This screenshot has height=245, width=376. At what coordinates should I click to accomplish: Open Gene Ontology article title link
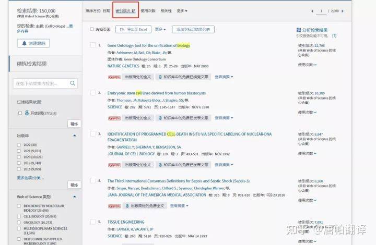tap(149, 45)
